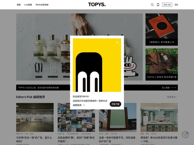Click the yellow mascot illustration in popup
194x145 pixels.
97,65
